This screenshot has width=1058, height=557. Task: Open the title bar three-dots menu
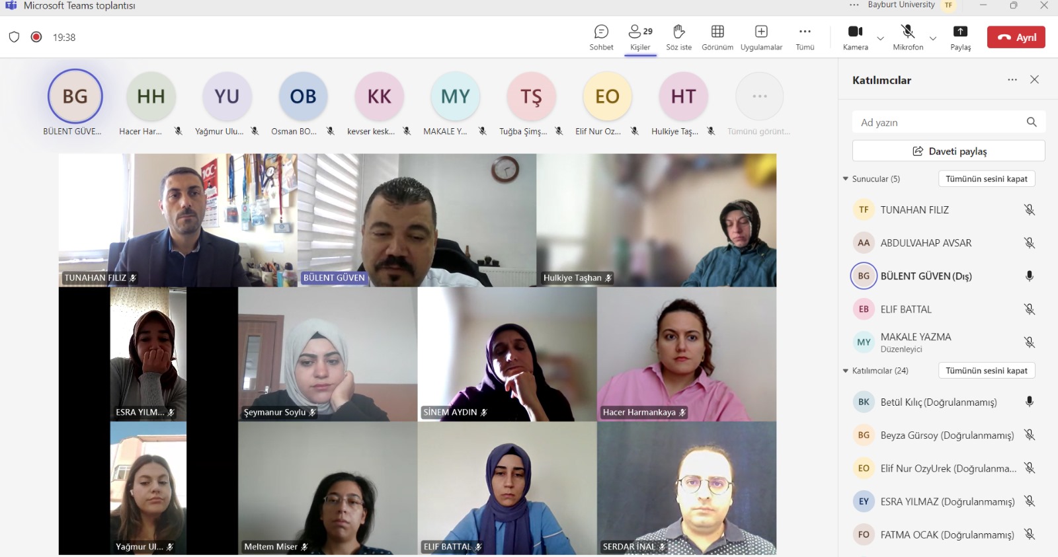click(854, 5)
